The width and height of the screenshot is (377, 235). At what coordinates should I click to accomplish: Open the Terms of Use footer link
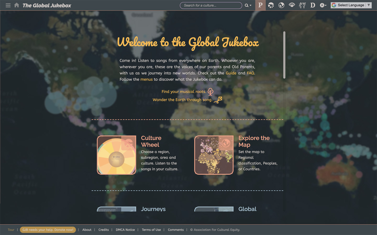[151, 230]
